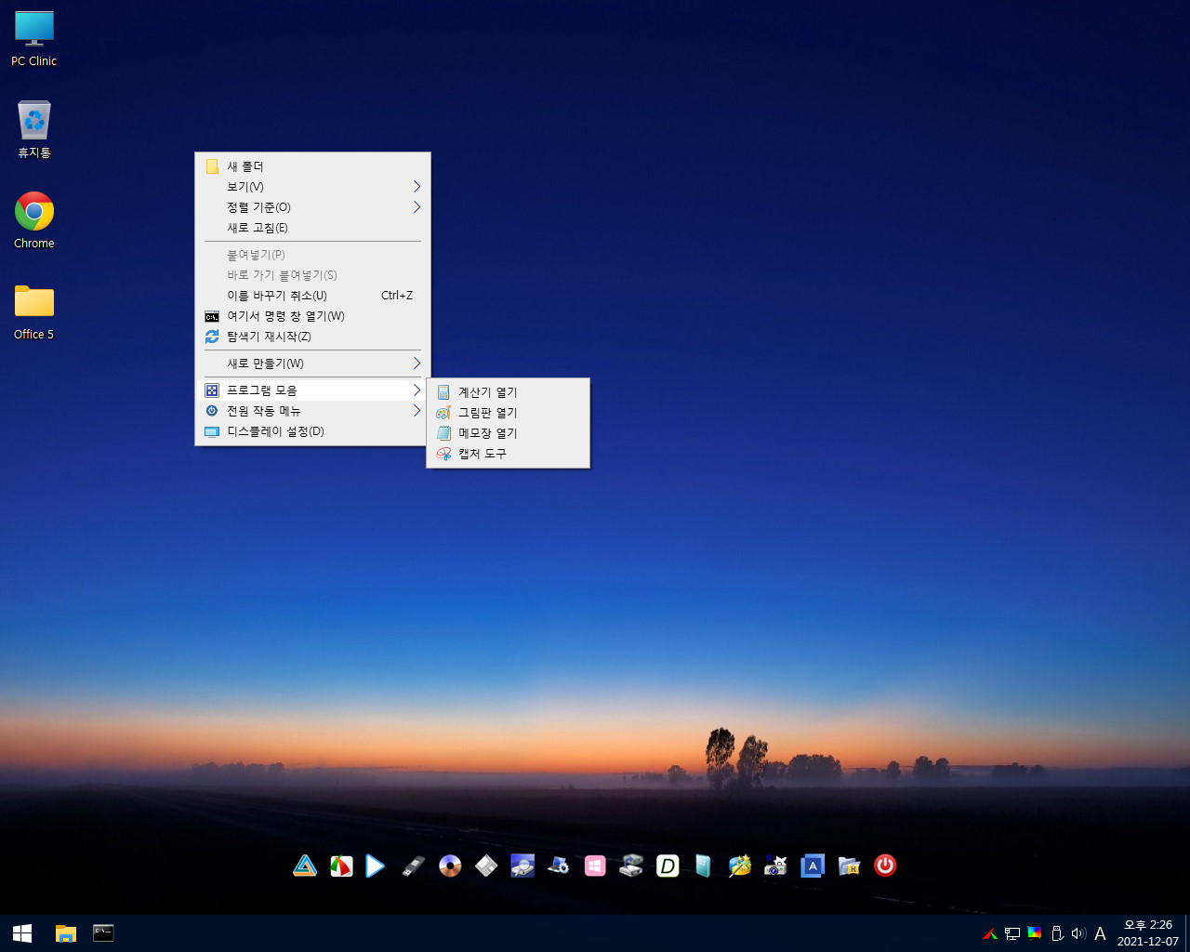This screenshot has height=952, width=1190.
Task: Expand the 보기(V) submenu arrow
Action: click(x=416, y=187)
